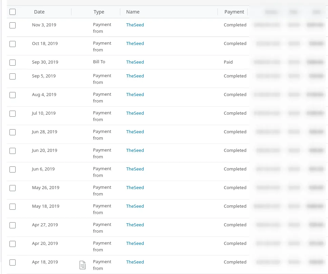Open TheSeed link for Oct 18, 2019
328x274 pixels.
coord(135,43)
